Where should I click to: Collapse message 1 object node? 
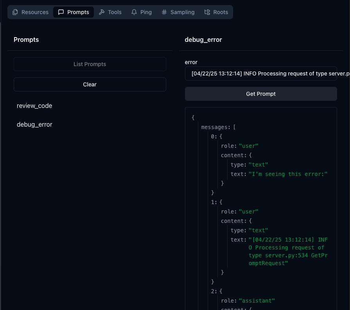point(217,202)
